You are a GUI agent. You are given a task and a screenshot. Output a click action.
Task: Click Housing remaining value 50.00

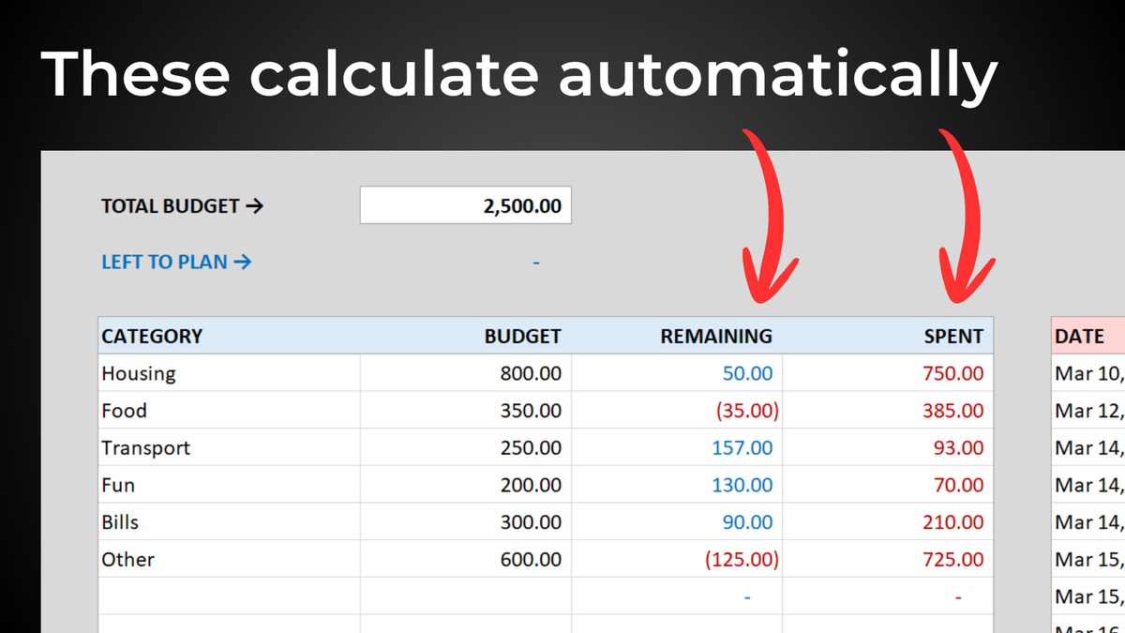click(x=748, y=373)
